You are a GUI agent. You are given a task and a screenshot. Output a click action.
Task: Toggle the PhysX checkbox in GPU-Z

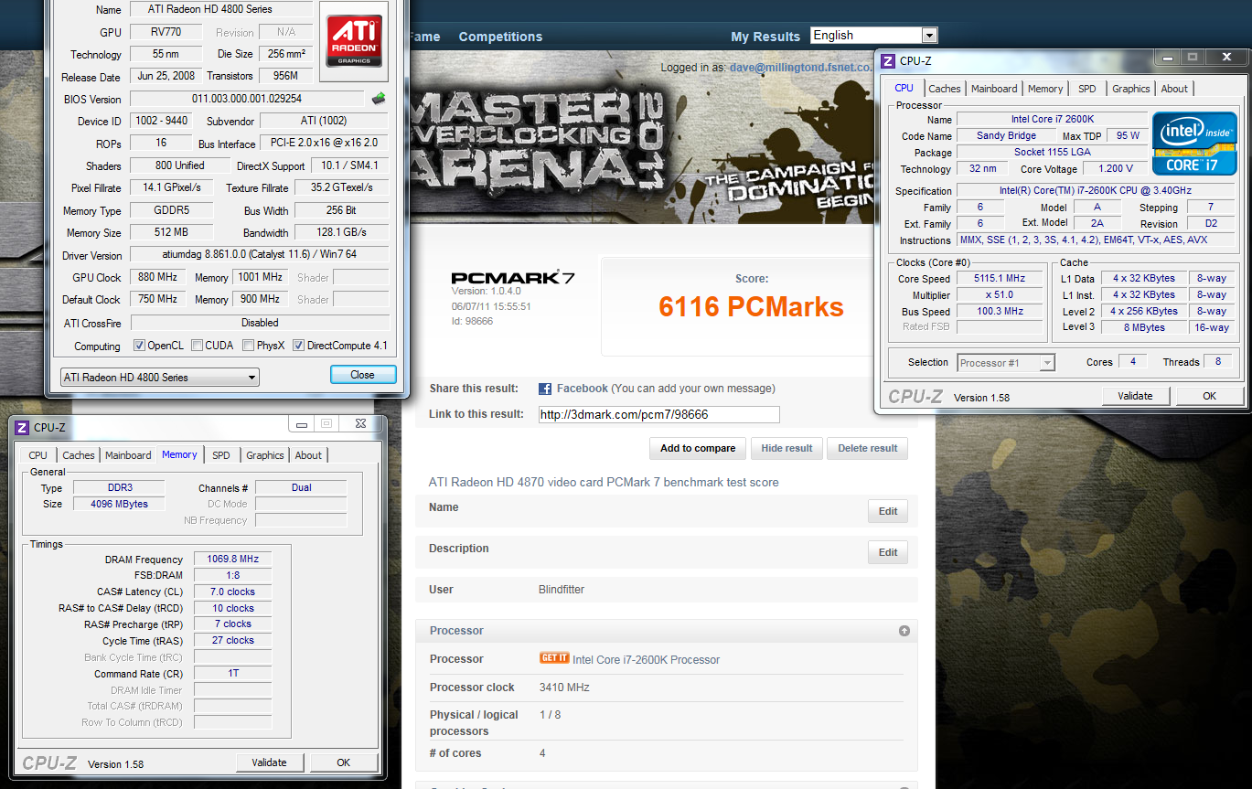[x=249, y=346]
